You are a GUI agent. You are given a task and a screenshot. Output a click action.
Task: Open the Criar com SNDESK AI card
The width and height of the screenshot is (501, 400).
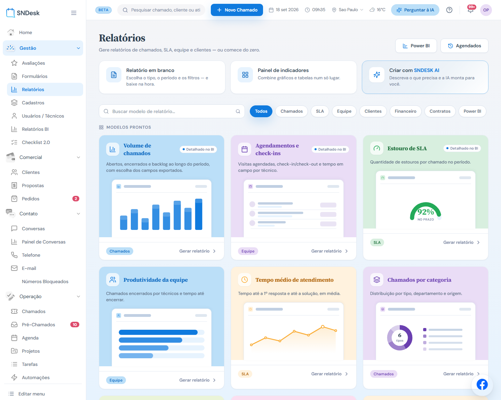(x=425, y=77)
